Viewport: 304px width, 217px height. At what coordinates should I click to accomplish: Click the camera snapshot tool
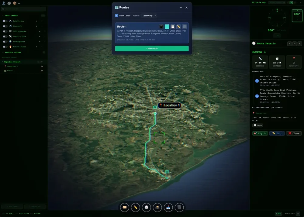[x=157, y=208]
